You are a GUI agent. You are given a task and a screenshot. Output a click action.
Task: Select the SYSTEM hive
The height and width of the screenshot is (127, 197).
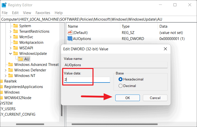coord(6,103)
